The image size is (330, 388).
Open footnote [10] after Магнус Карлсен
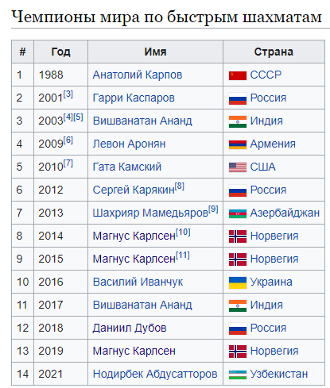[x=183, y=232]
